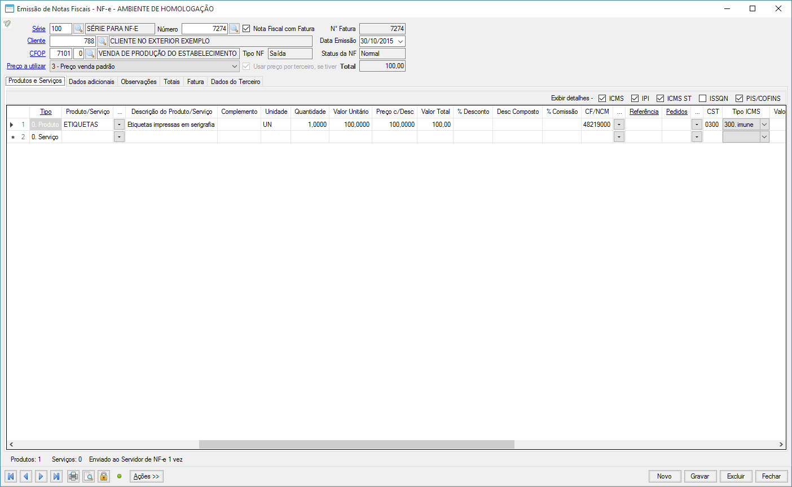
Task: Click the Gravar button
Action: [700, 476]
